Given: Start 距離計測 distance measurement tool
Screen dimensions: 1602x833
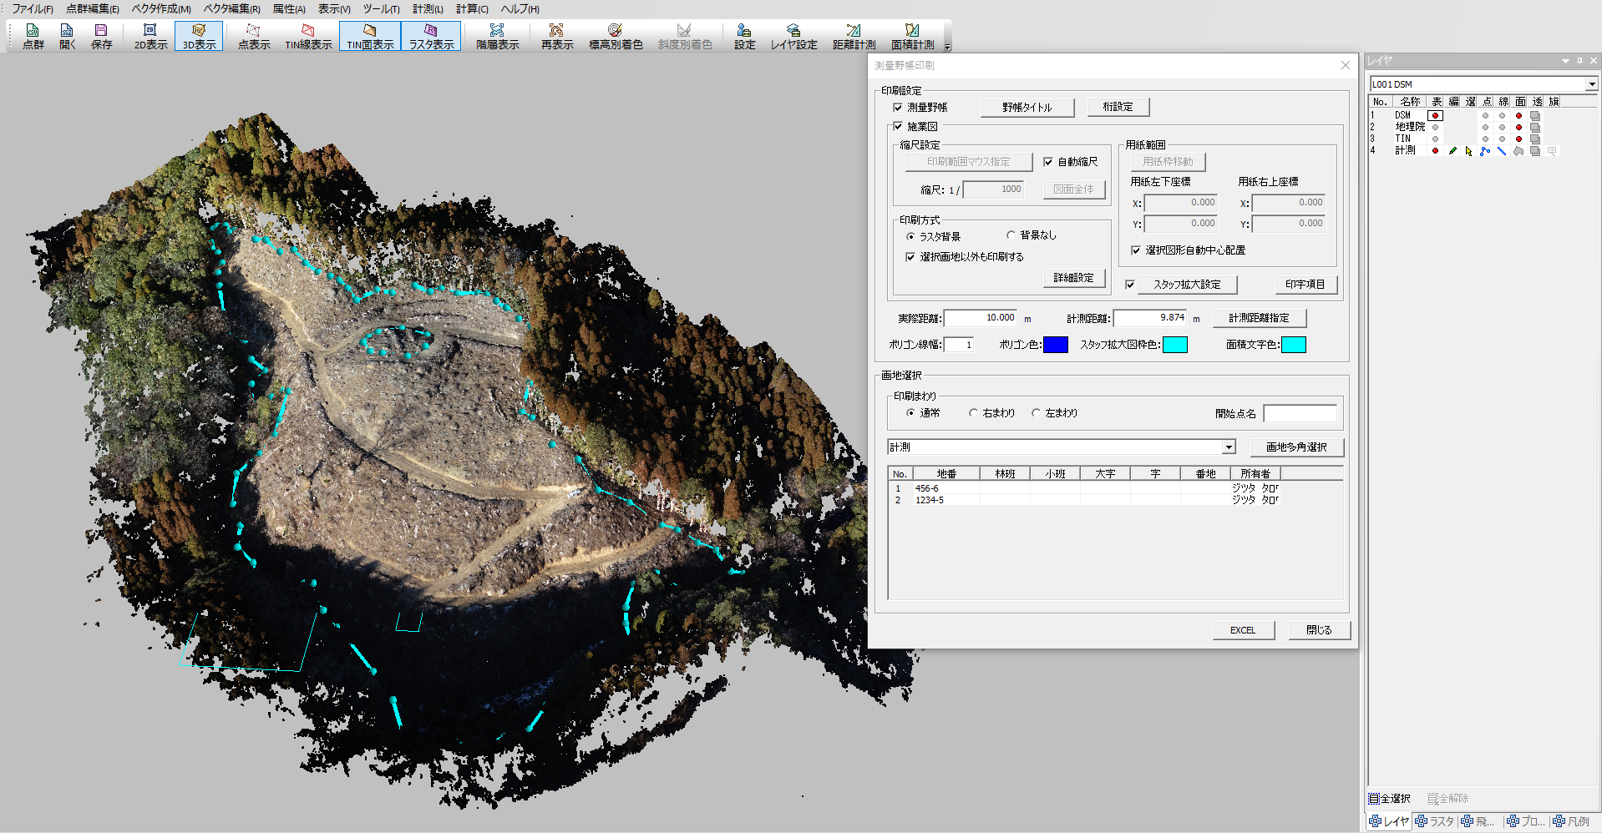Looking at the screenshot, I should coord(854,36).
